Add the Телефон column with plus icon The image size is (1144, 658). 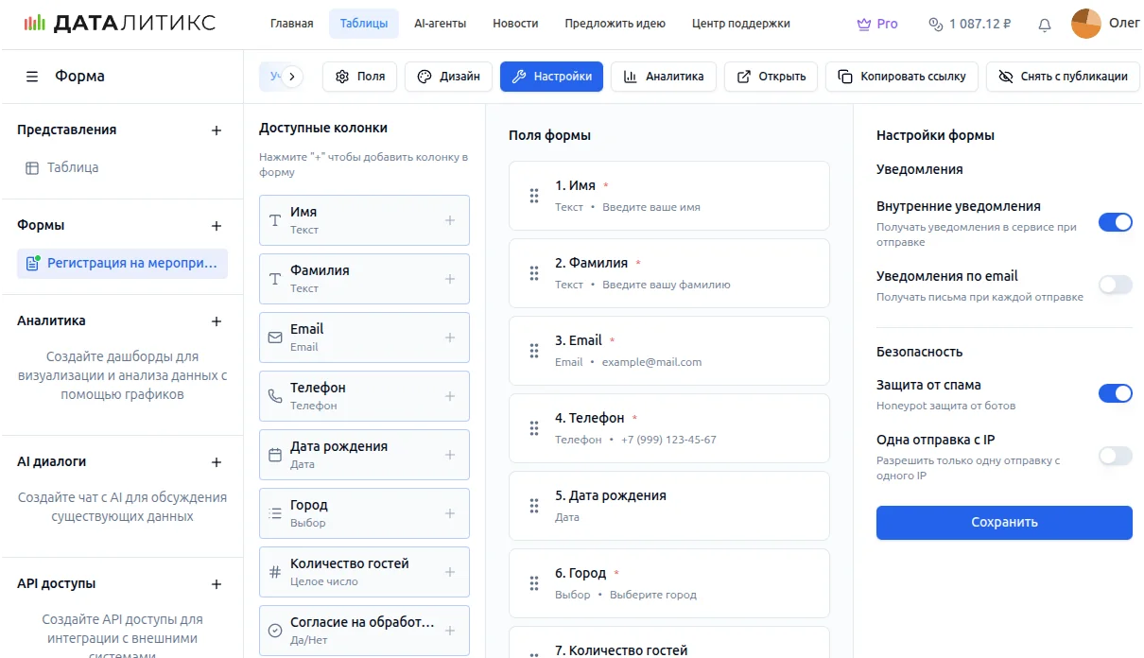pyautogui.click(x=450, y=396)
